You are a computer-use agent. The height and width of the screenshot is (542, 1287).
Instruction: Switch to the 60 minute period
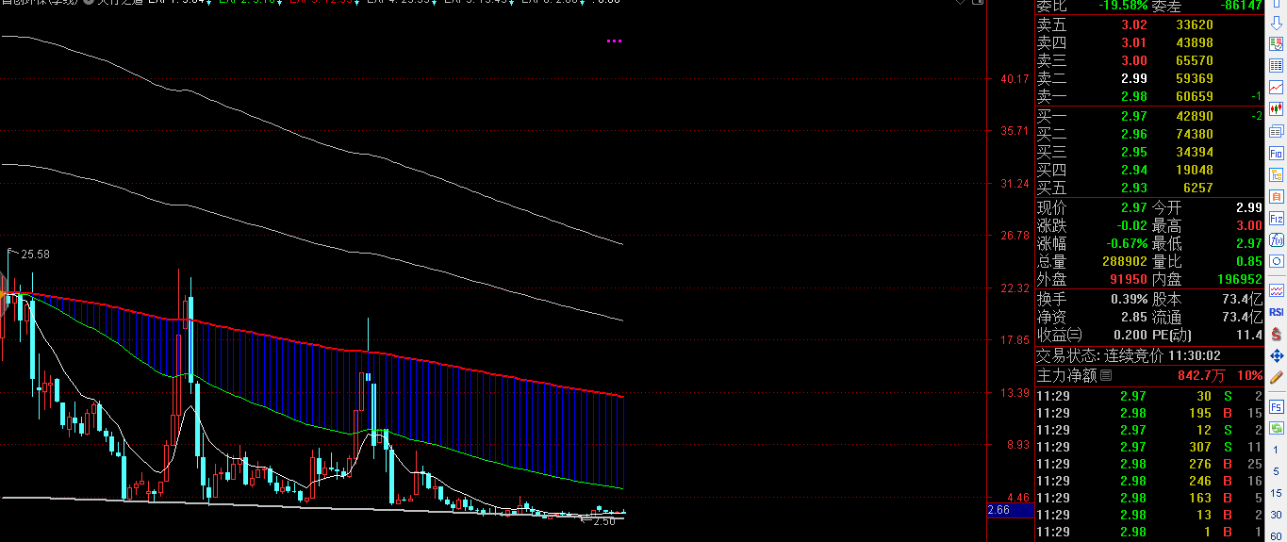(1277, 535)
